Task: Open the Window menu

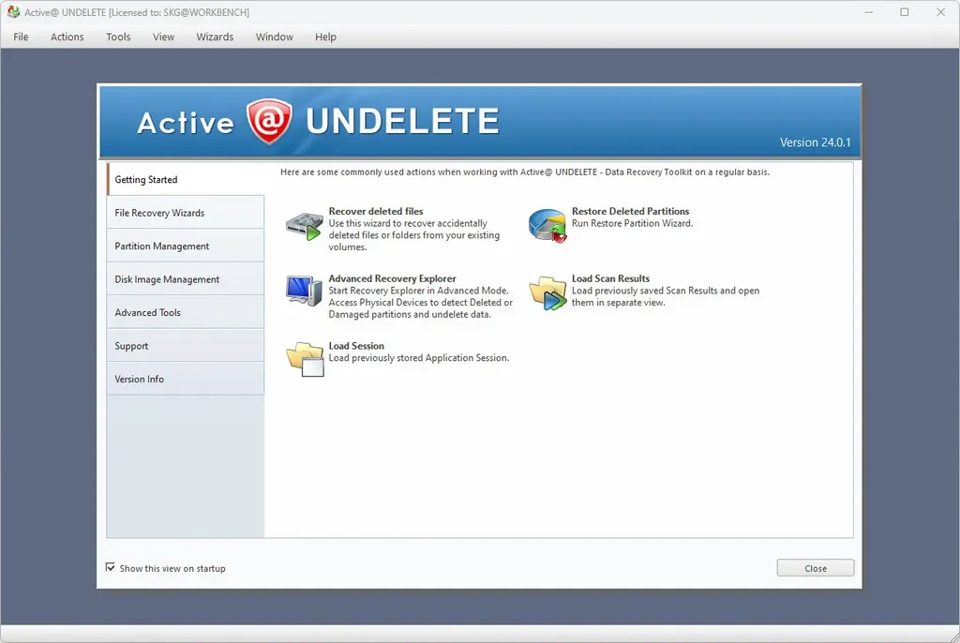Action: tap(275, 37)
